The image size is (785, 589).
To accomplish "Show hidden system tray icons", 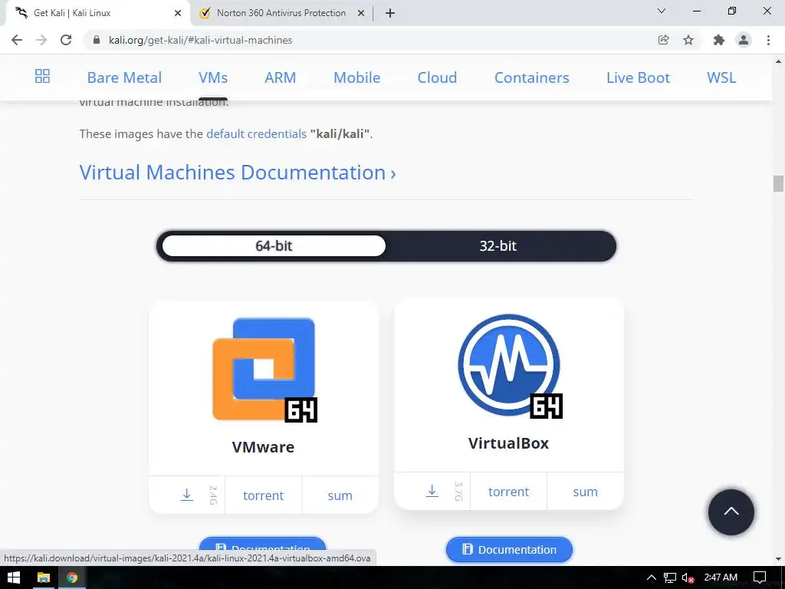I will [x=651, y=577].
